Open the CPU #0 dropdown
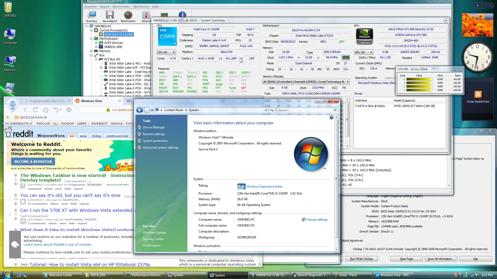497x279 pixels. point(166,52)
